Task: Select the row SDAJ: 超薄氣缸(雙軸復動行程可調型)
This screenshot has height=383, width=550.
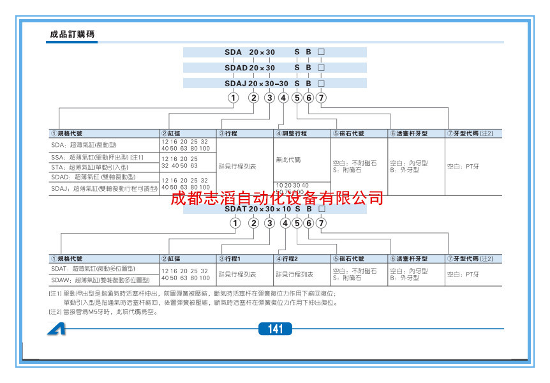Action: point(104,188)
